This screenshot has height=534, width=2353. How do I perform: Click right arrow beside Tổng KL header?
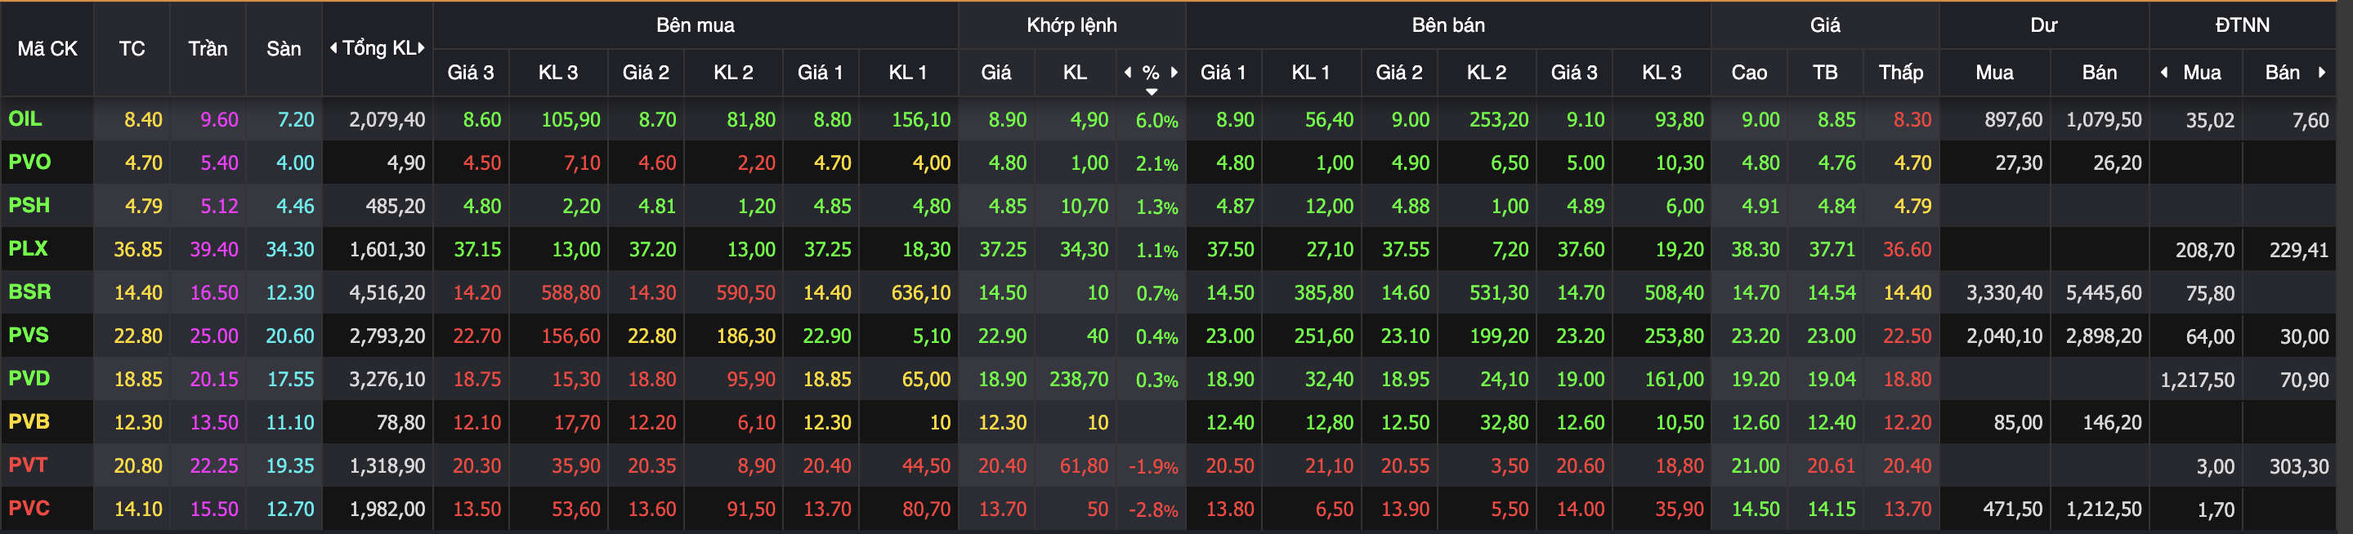(421, 48)
